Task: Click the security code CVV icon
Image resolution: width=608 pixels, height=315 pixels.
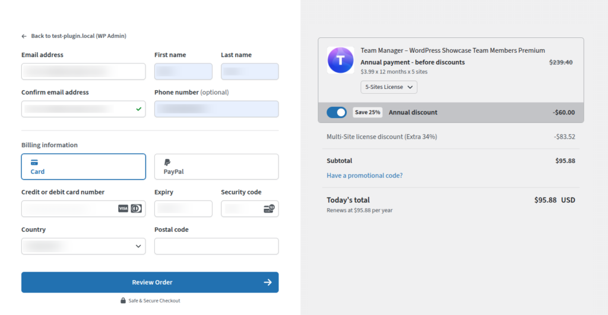Action: (269, 209)
